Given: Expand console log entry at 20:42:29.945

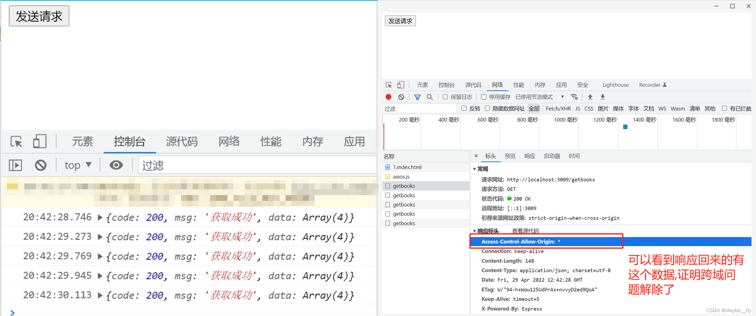Looking at the screenshot, I should pos(100,276).
